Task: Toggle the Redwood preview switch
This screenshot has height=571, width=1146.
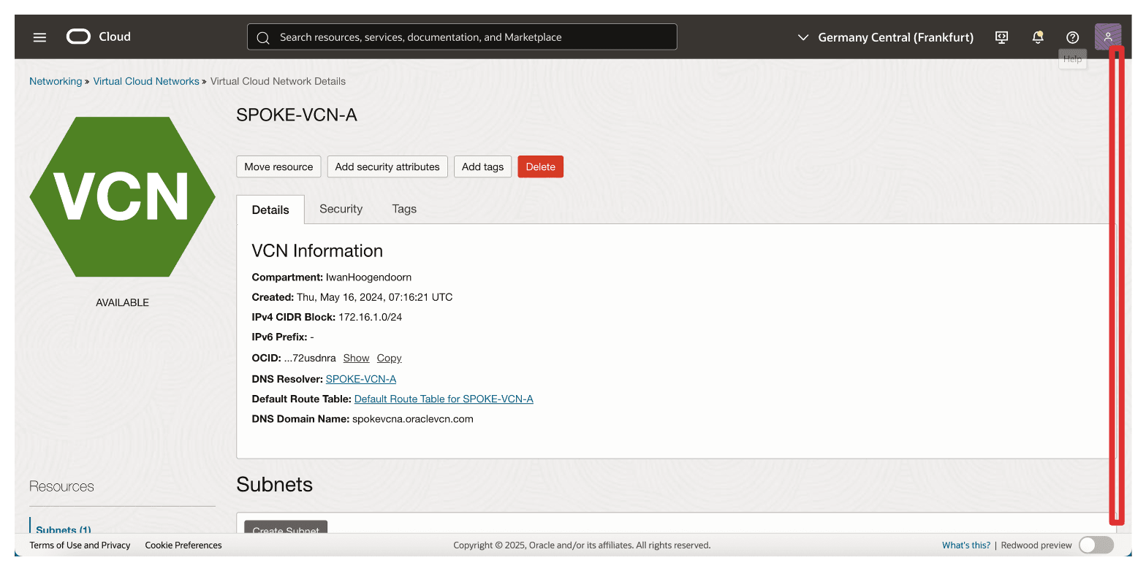Action: click(1096, 545)
